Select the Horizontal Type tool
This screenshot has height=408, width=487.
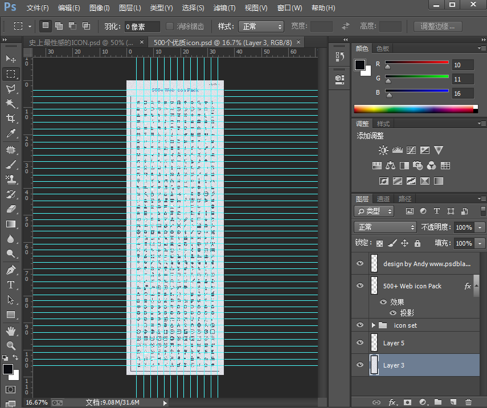tap(11, 285)
